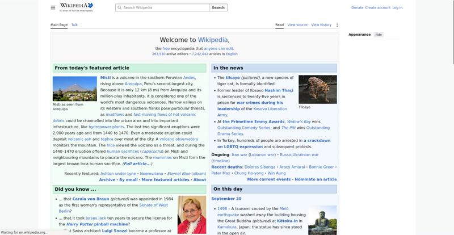Click the human sacrifices link
The height and width of the screenshot is (235, 454).
click(123, 151)
